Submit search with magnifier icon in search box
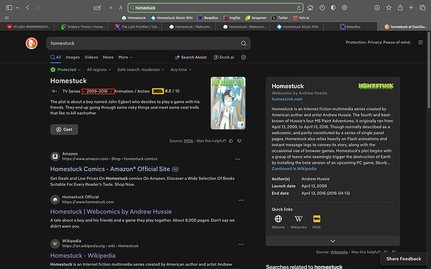Image resolution: width=431 pixels, height=269 pixels. [x=244, y=43]
